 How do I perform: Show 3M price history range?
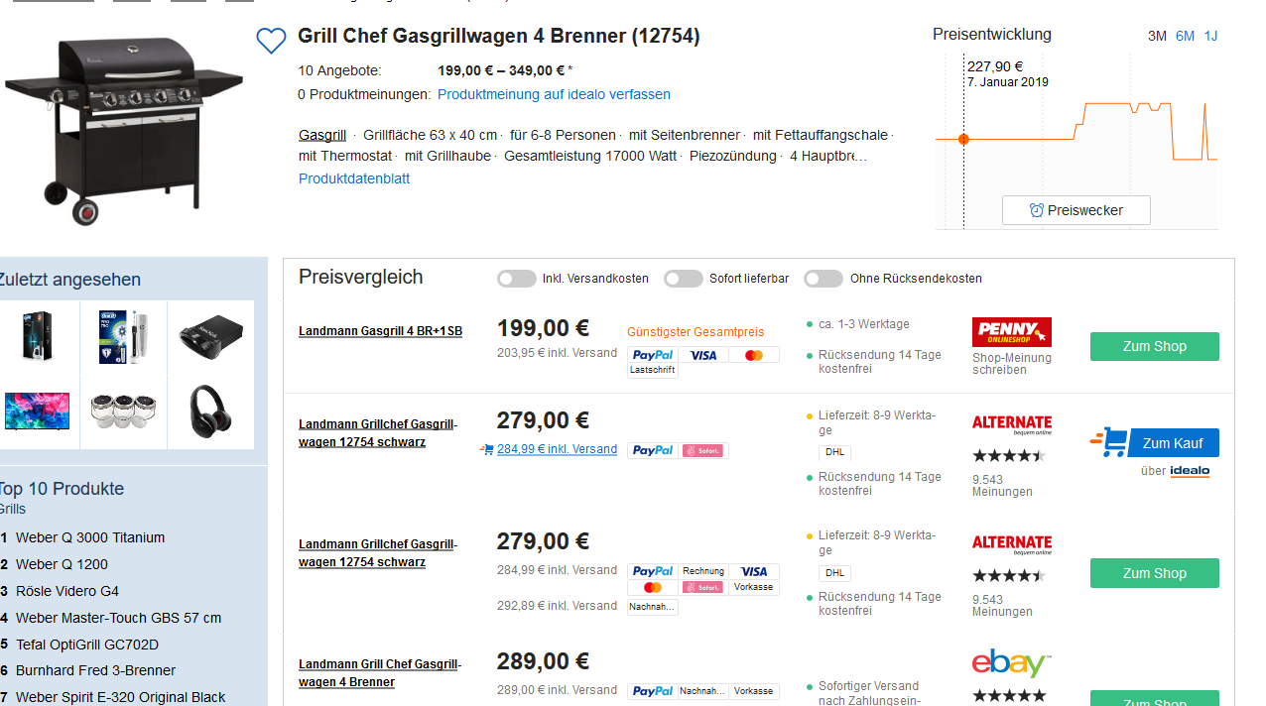pyautogui.click(x=1157, y=37)
